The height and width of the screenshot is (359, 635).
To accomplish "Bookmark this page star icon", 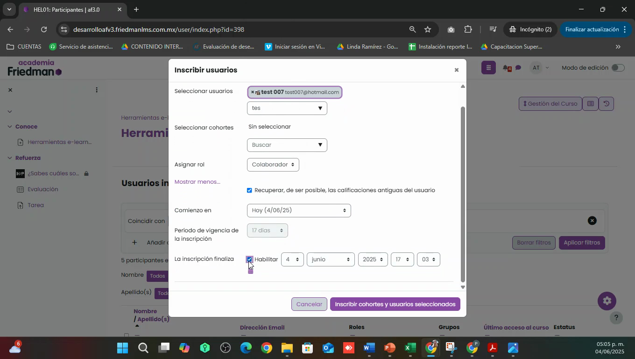I will pos(428,29).
